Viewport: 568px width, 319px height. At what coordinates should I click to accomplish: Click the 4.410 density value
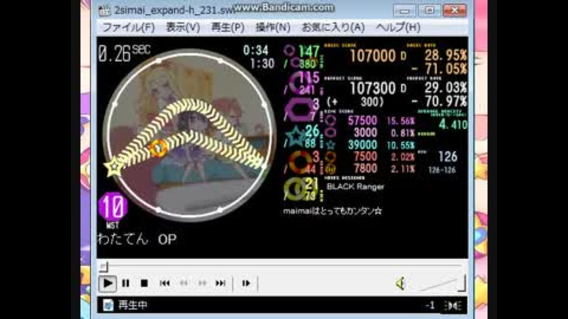point(453,125)
